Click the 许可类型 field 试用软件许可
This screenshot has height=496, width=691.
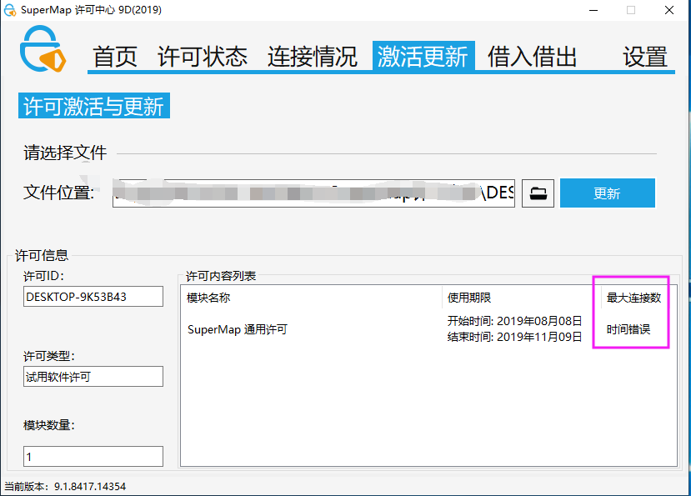point(93,377)
